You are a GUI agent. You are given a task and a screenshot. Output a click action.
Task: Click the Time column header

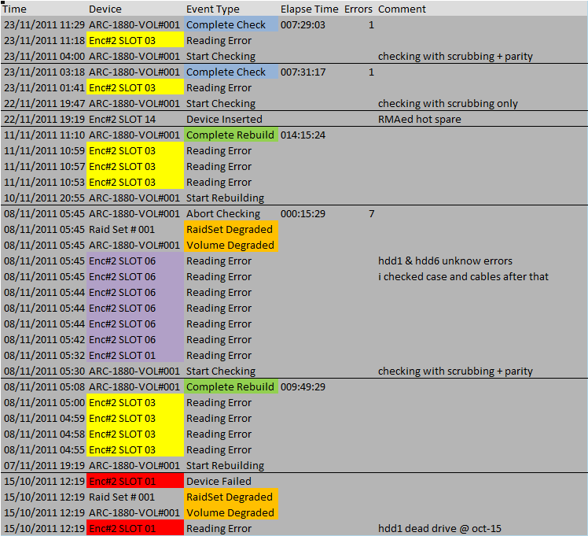[x=15, y=9]
